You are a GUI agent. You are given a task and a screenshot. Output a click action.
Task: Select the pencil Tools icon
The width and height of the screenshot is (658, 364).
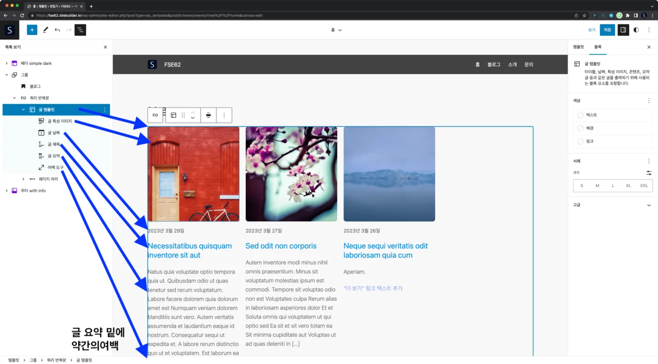(x=46, y=30)
